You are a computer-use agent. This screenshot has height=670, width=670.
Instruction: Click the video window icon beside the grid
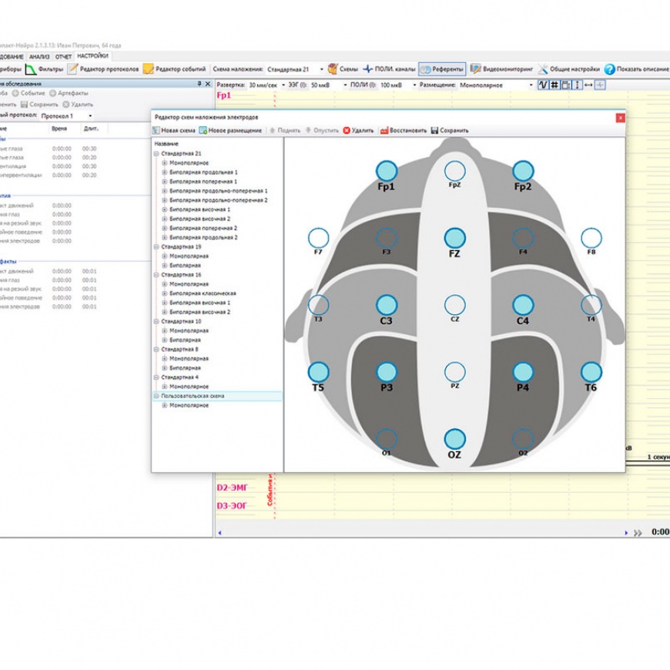coord(566,85)
